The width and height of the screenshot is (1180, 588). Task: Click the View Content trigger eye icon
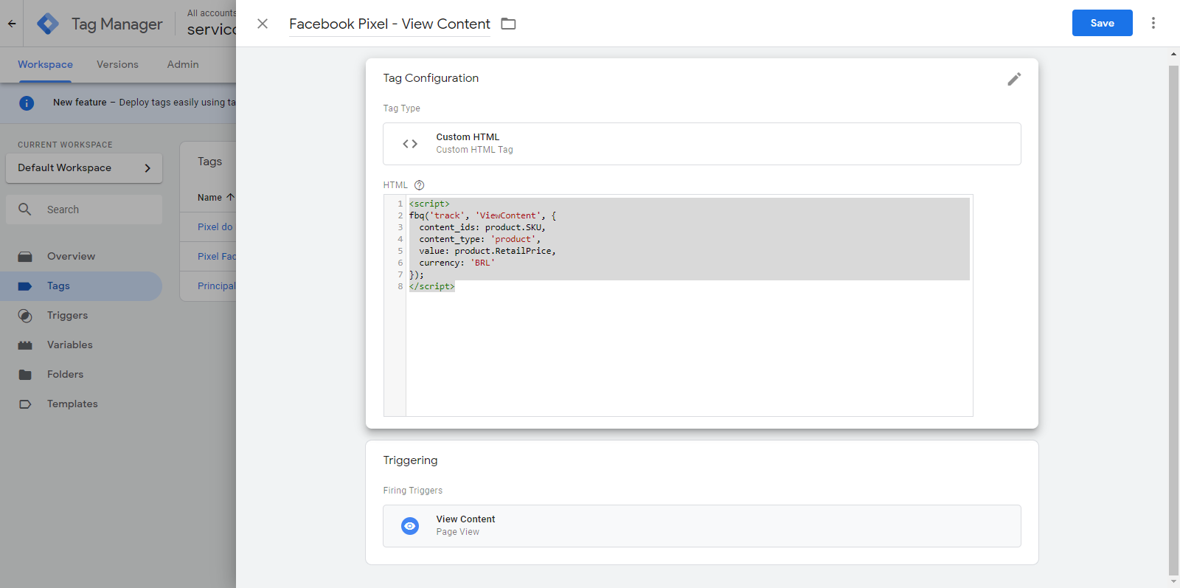[409, 526]
